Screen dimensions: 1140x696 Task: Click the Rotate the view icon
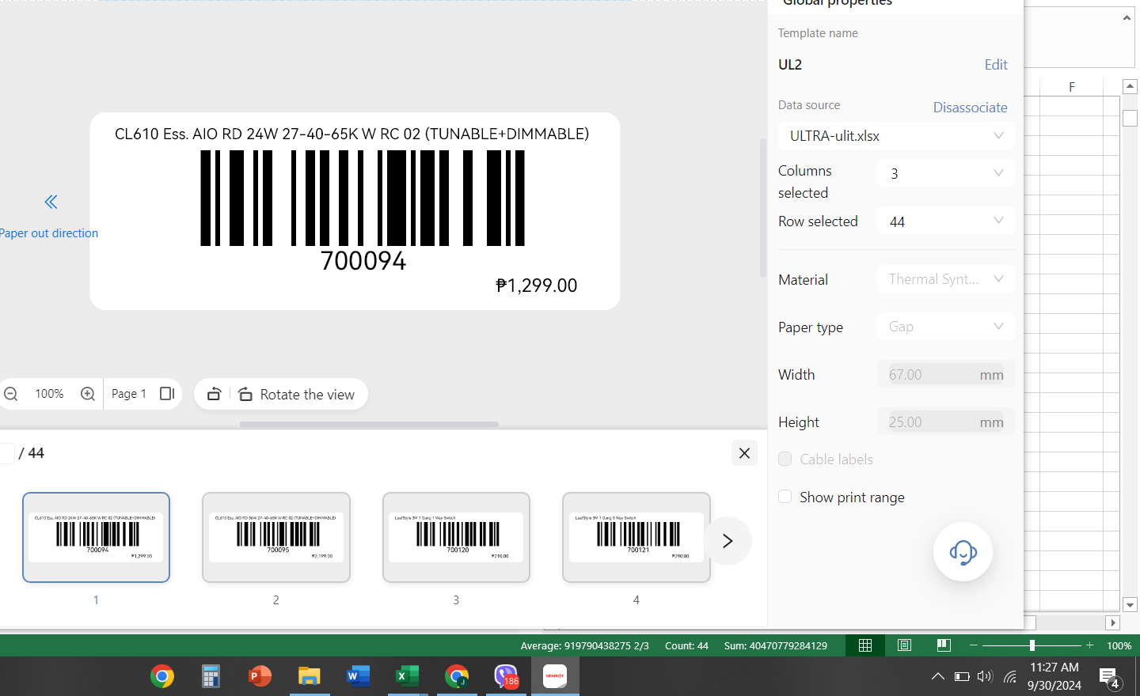click(x=245, y=394)
